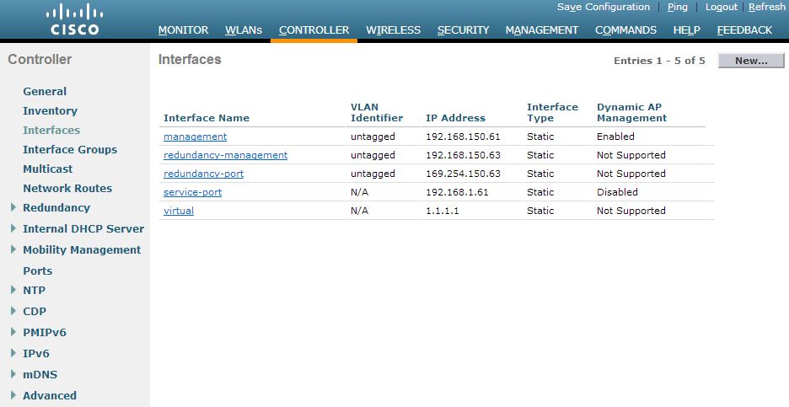The width and height of the screenshot is (789, 407).
Task: Click the mDNS sidebar label
Action: [40, 375]
